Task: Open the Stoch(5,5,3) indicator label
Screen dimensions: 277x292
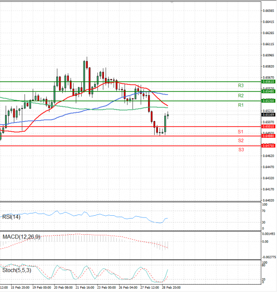Action: (16, 270)
